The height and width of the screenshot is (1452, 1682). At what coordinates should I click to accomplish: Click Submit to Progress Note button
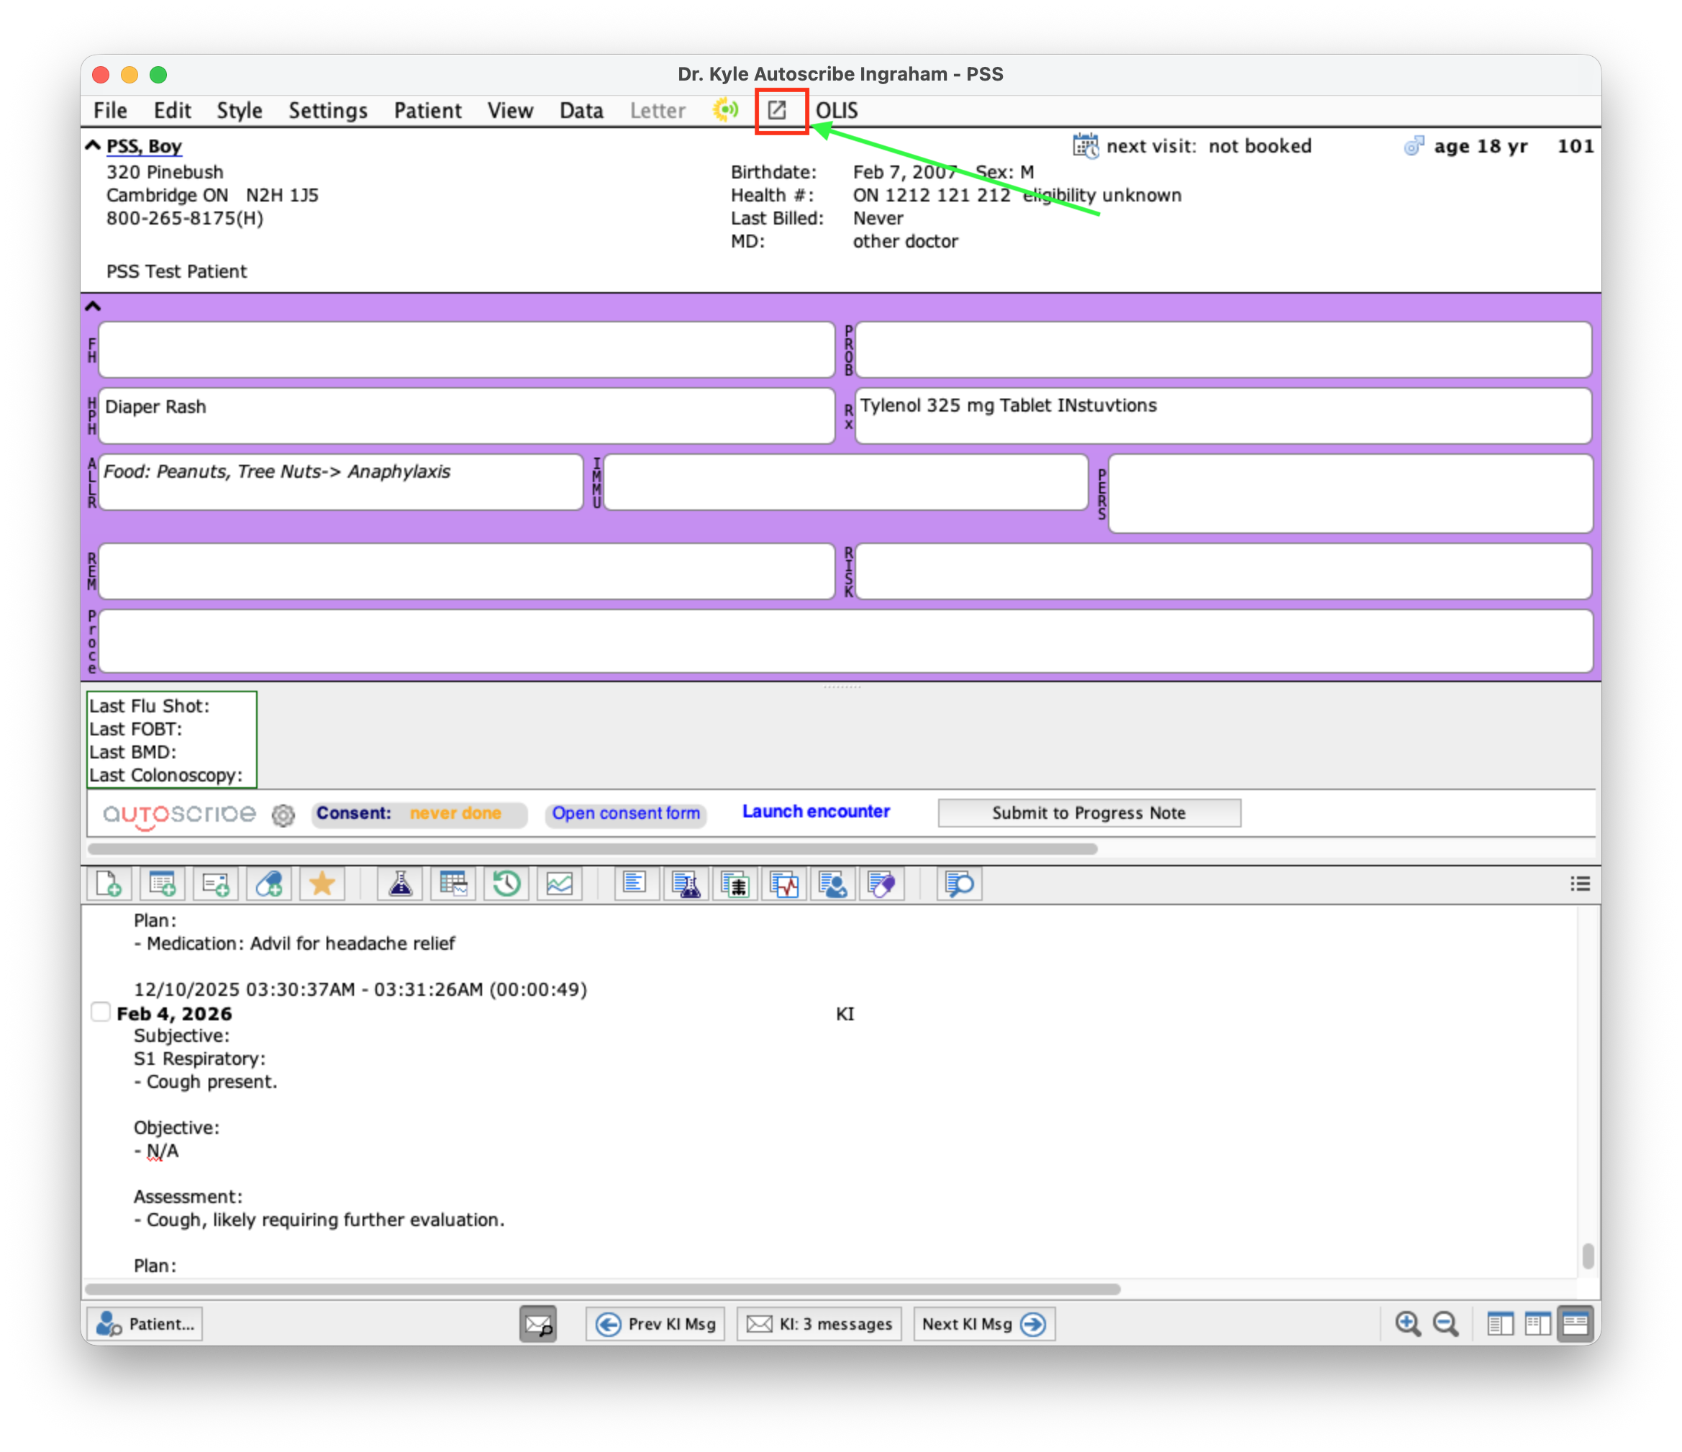[1088, 813]
